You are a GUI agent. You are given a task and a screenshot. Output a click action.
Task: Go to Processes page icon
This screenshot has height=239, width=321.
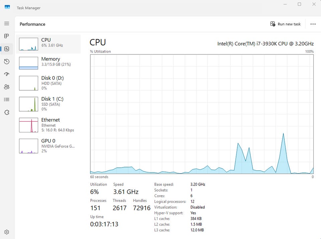click(x=7, y=36)
